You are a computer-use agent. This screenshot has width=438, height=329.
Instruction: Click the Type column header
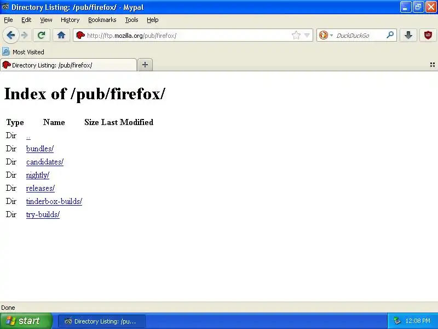coord(15,122)
